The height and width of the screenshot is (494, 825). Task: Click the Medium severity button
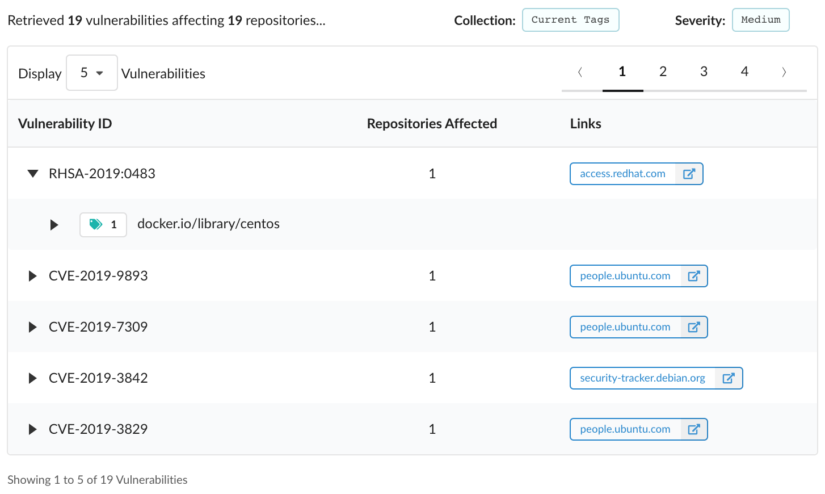[760, 20]
